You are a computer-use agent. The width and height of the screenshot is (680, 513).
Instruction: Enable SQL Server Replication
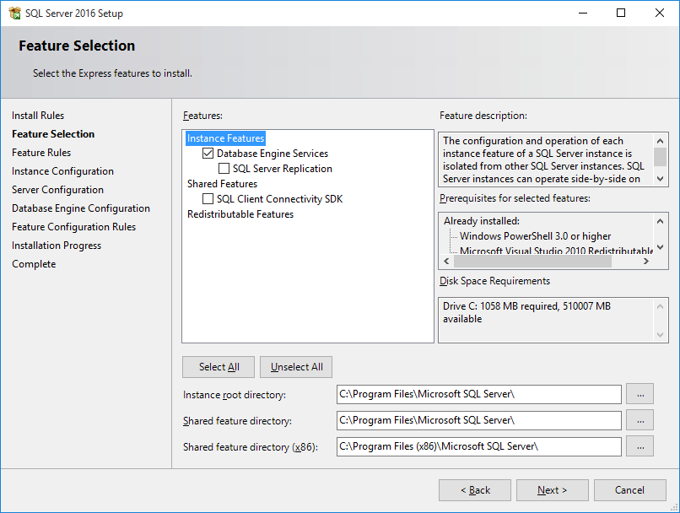[x=226, y=168]
